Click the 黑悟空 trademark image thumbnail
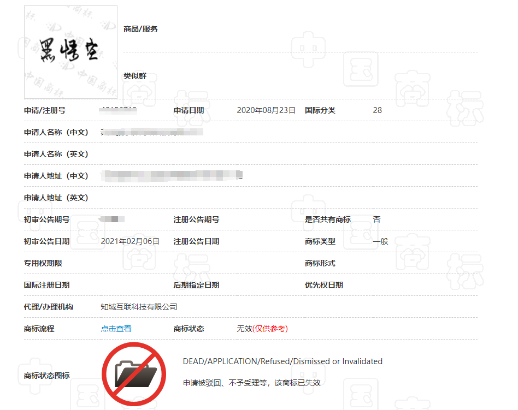The height and width of the screenshot is (410, 518). tap(70, 52)
